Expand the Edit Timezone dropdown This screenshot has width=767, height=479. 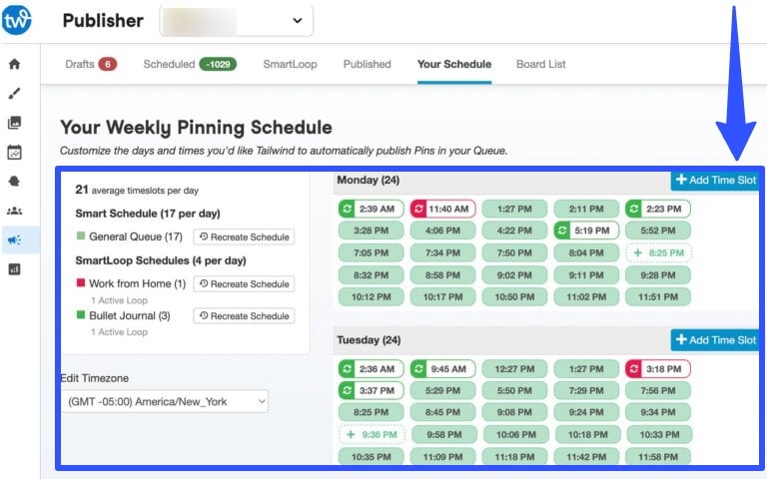pos(165,401)
